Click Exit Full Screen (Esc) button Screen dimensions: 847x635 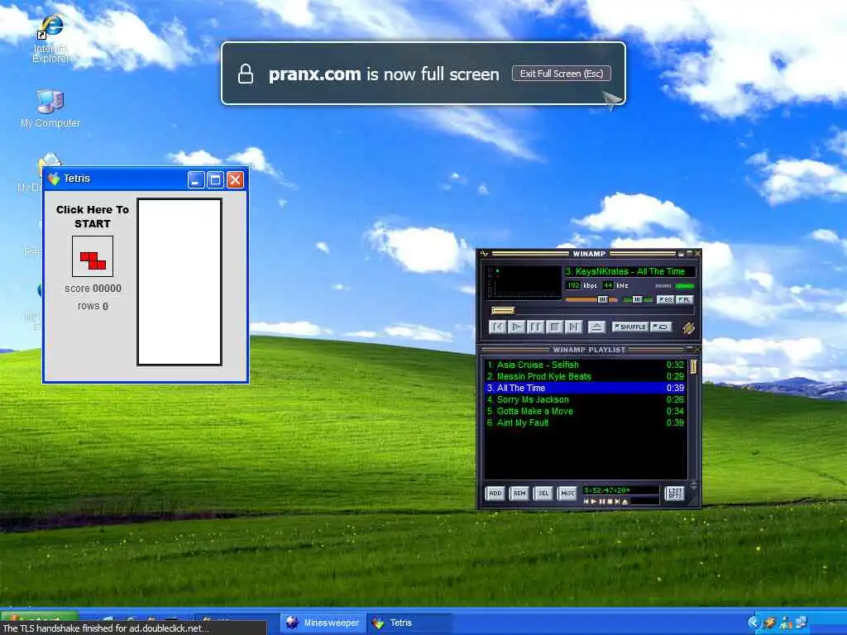tap(562, 74)
